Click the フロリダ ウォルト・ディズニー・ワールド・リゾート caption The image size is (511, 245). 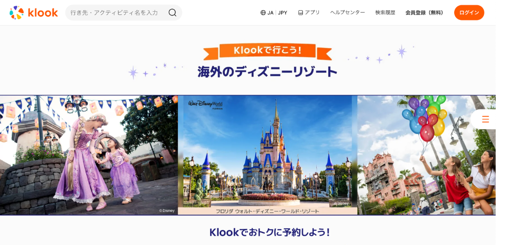[x=268, y=211]
